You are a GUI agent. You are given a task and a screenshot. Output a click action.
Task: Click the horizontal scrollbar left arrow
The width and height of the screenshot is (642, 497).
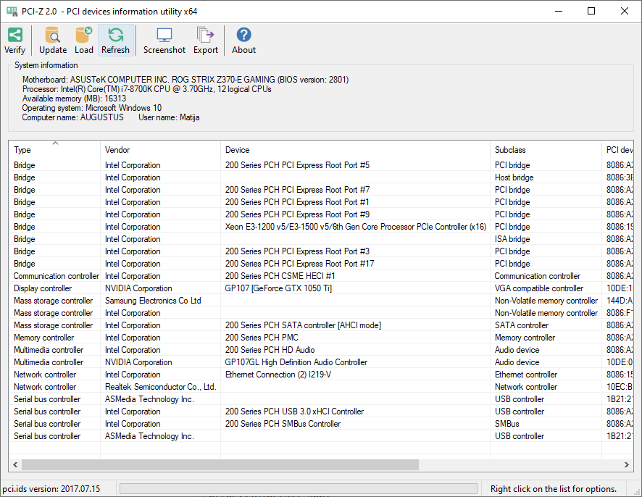(x=15, y=464)
